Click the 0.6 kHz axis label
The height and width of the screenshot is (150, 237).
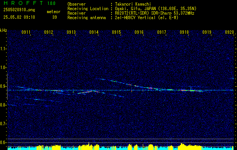[3, 142]
